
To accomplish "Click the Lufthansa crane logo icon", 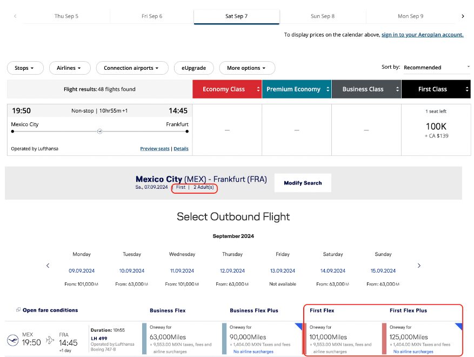I will pyautogui.click(x=12, y=340).
